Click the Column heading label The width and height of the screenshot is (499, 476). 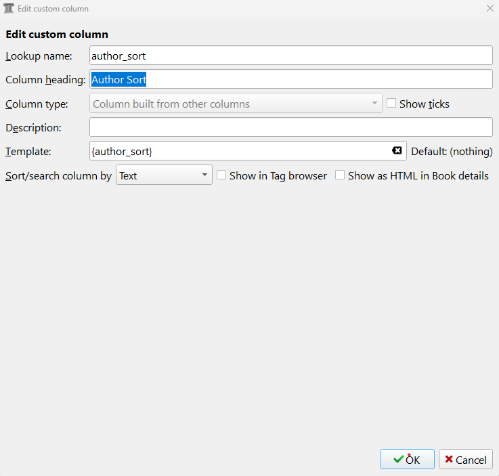coord(45,79)
